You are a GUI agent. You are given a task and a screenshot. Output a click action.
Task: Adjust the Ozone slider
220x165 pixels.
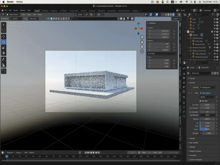pos(207,129)
